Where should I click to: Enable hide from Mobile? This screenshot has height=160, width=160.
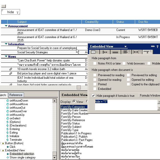149,63
